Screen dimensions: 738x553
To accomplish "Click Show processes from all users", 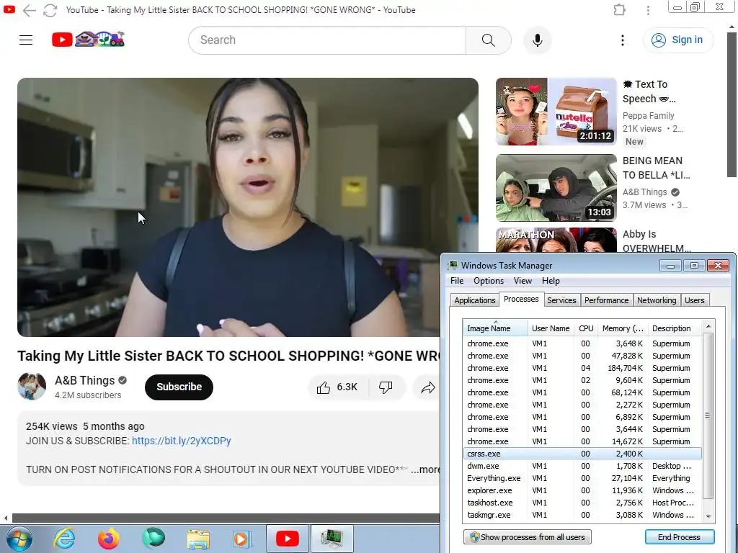I will click(527, 537).
